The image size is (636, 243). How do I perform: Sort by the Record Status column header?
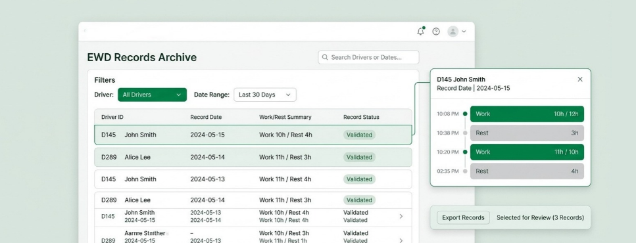pyautogui.click(x=361, y=117)
